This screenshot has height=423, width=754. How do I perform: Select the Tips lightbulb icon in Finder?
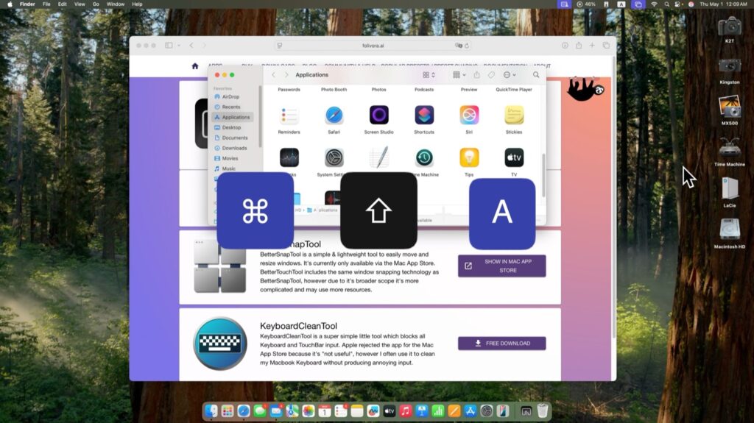pyautogui.click(x=469, y=157)
